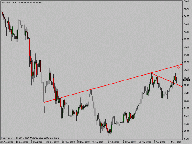Screen dimensions: 192x144
Task: Click the 53.20 price axis label
Action: [x=186, y=101]
